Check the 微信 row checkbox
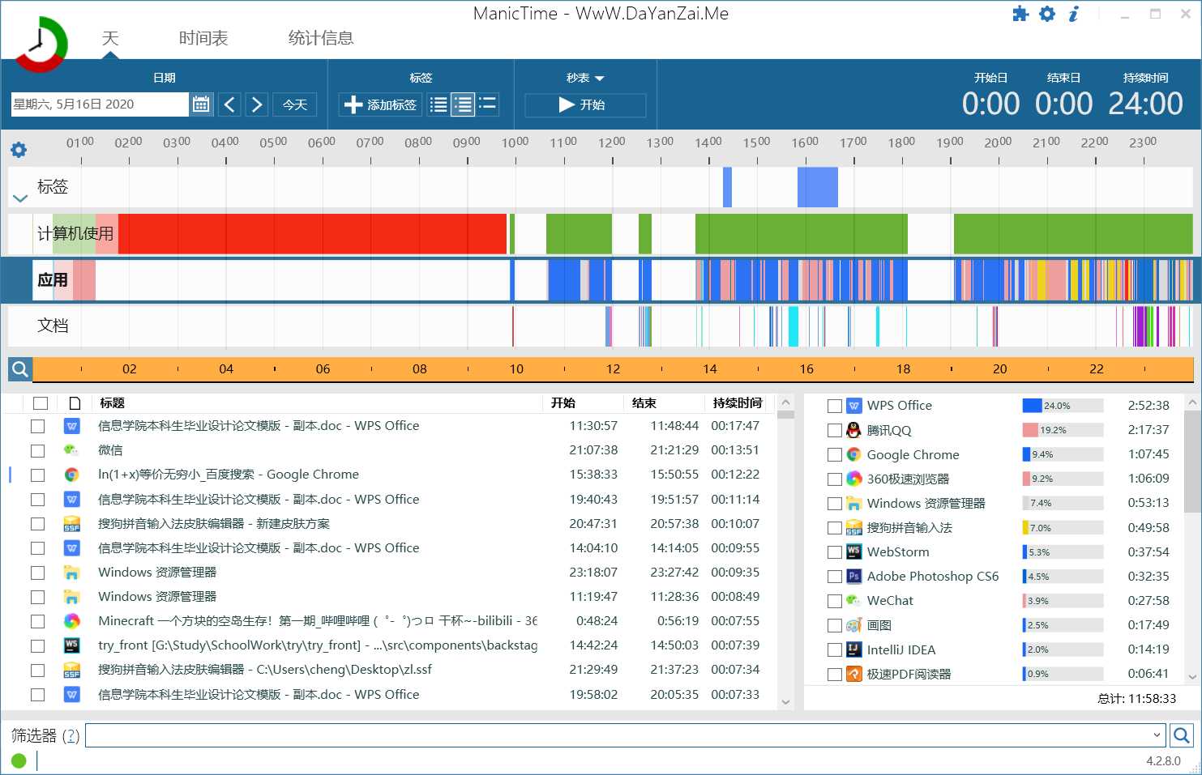 37,450
